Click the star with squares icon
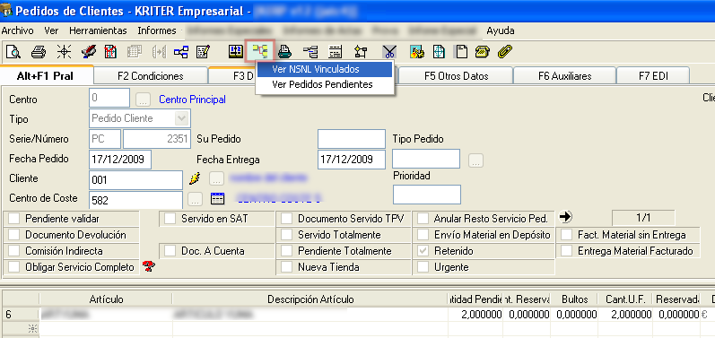Screen dimensions: 715x338 click(361, 51)
